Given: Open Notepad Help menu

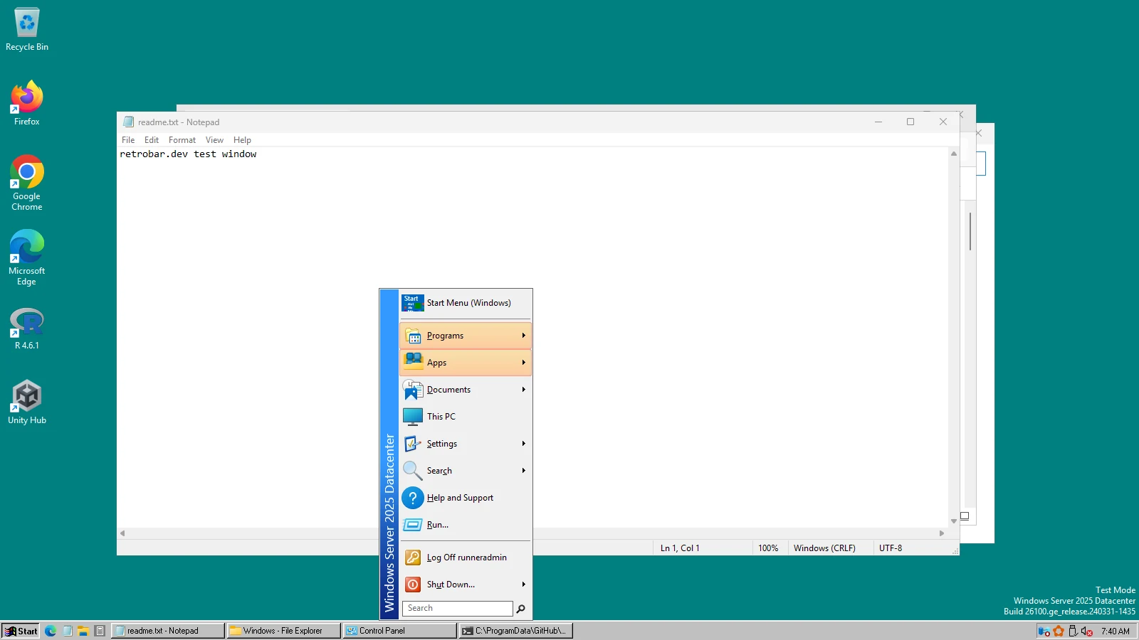Looking at the screenshot, I should click(x=242, y=140).
